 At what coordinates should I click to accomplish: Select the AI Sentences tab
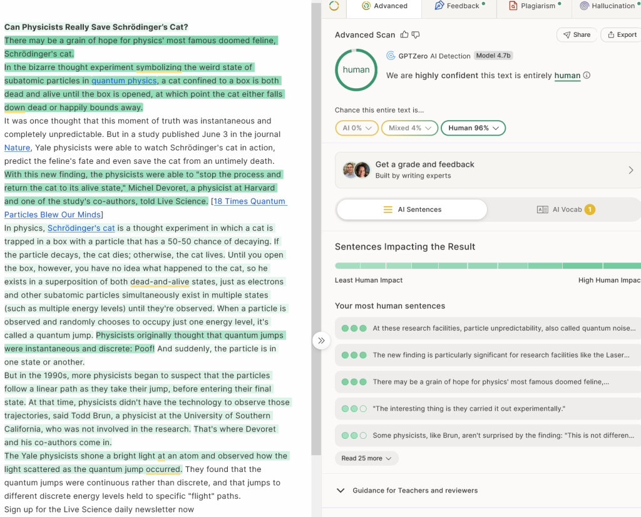pyautogui.click(x=412, y=209)
